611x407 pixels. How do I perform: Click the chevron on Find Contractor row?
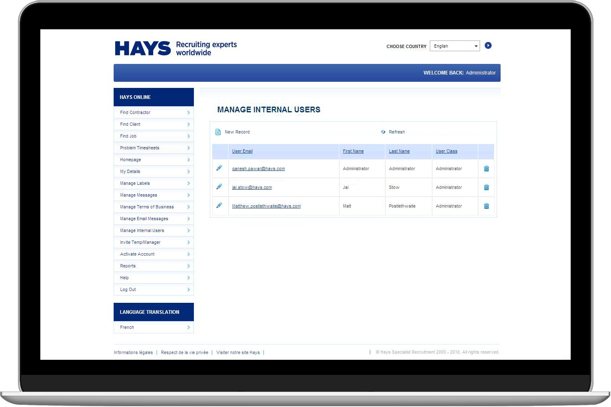[189, 112]
